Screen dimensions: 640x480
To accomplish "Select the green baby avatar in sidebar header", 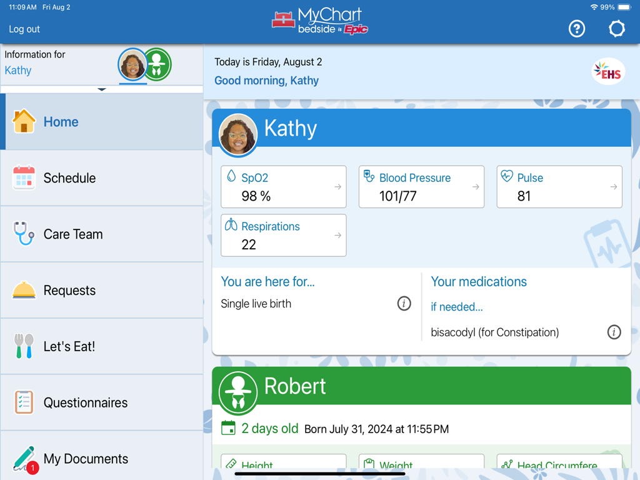I will (157, 64).
